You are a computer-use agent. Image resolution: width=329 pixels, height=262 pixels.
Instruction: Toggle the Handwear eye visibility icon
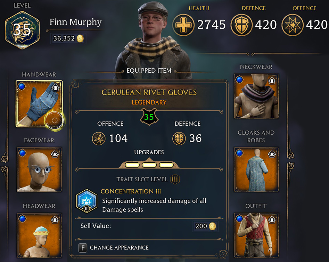coord(55,88)
